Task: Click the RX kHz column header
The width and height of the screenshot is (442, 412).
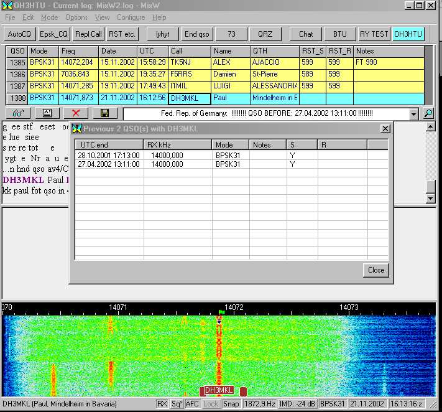Action: pyautogui.click(x=178, y=145)
